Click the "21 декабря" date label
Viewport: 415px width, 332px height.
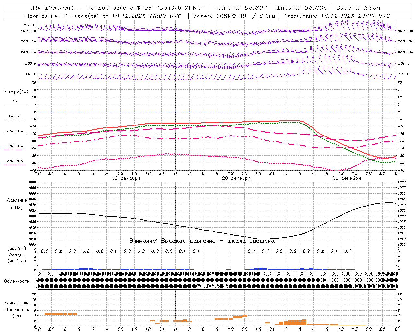coord(347,178)
